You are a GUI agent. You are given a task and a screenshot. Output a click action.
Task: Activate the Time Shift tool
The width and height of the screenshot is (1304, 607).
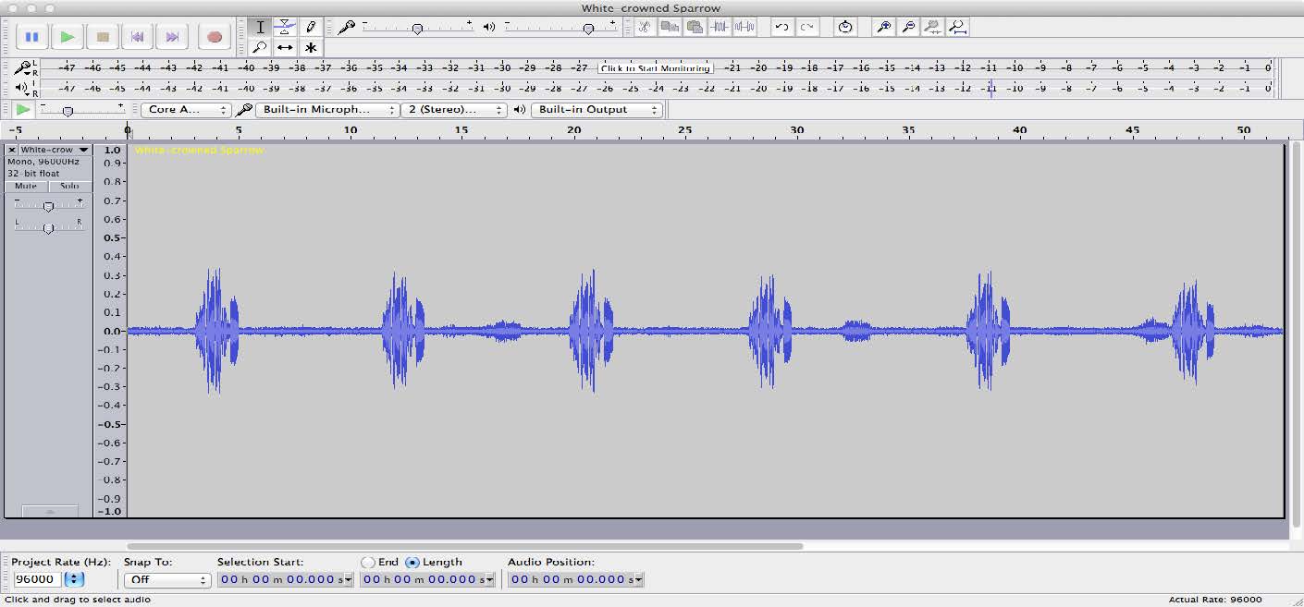coord(285,47)
